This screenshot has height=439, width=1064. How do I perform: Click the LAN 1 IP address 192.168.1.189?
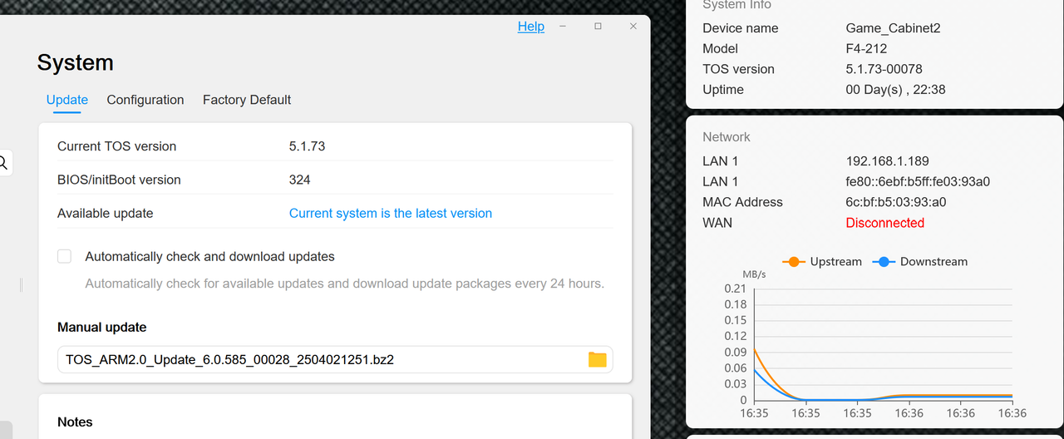point(888,161)
